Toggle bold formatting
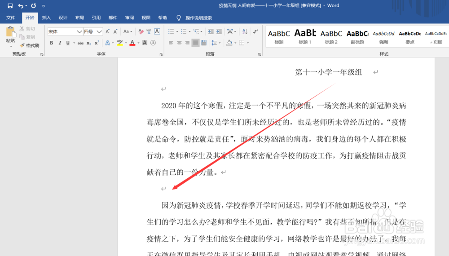Image resolution: width=449 pixels, height=256 pixels. (x=52, y=43)
